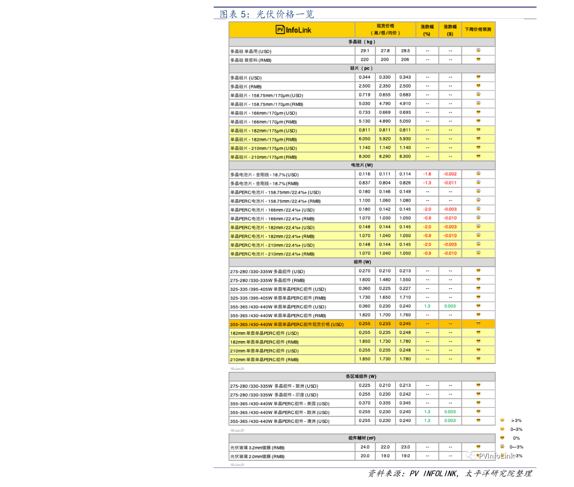Click forecast emoji in 单晶PERC电池片 210mm (RMB) row
The height and width of the screenshot is (487, 574).
478,253
